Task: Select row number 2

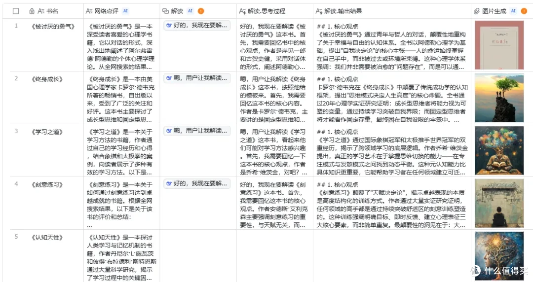Action: coord(16,78)
